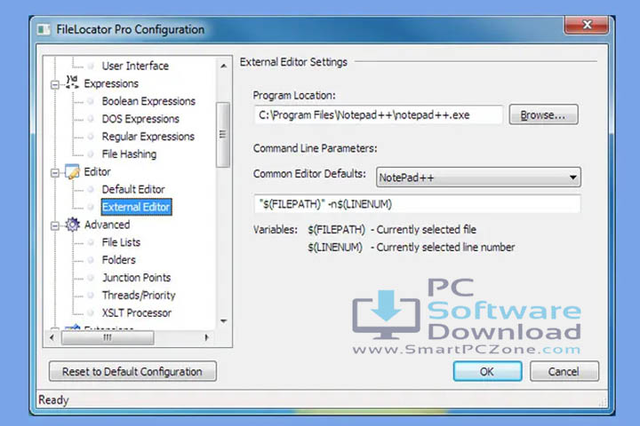Click the Cancel button
Screen dimensions: 640x426
coord(564,371)
